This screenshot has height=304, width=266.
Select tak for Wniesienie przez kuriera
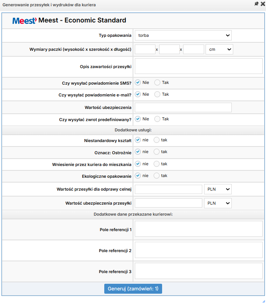pos(157,164)
